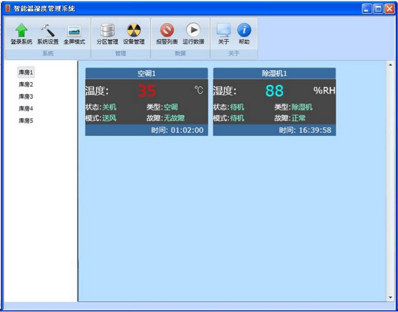Open 分区管理 database icon
The width and height of the screenshot is (398, 312).
107,31
